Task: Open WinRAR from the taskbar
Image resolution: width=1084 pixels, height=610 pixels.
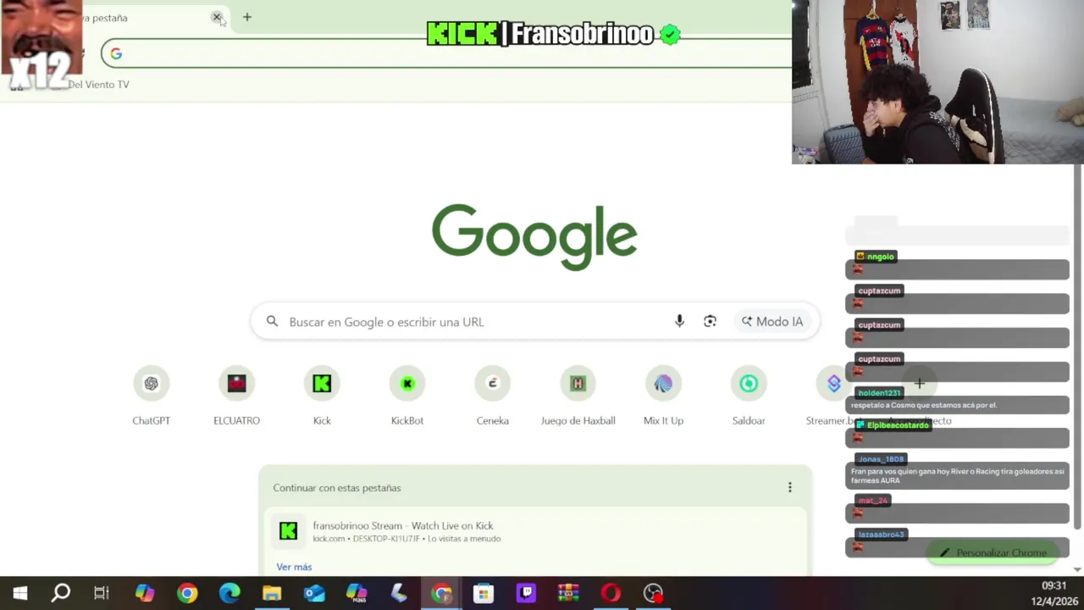Action: pos(568,593)
